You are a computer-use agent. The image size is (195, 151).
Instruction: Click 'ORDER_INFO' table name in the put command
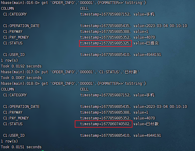coord(63,72)
